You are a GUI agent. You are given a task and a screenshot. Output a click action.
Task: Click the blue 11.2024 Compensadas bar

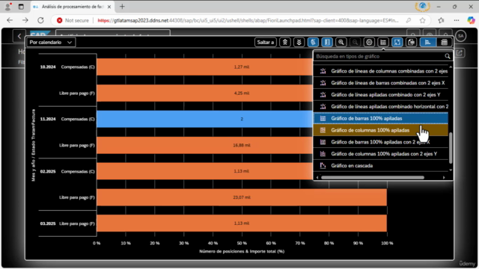click(204, 119)
